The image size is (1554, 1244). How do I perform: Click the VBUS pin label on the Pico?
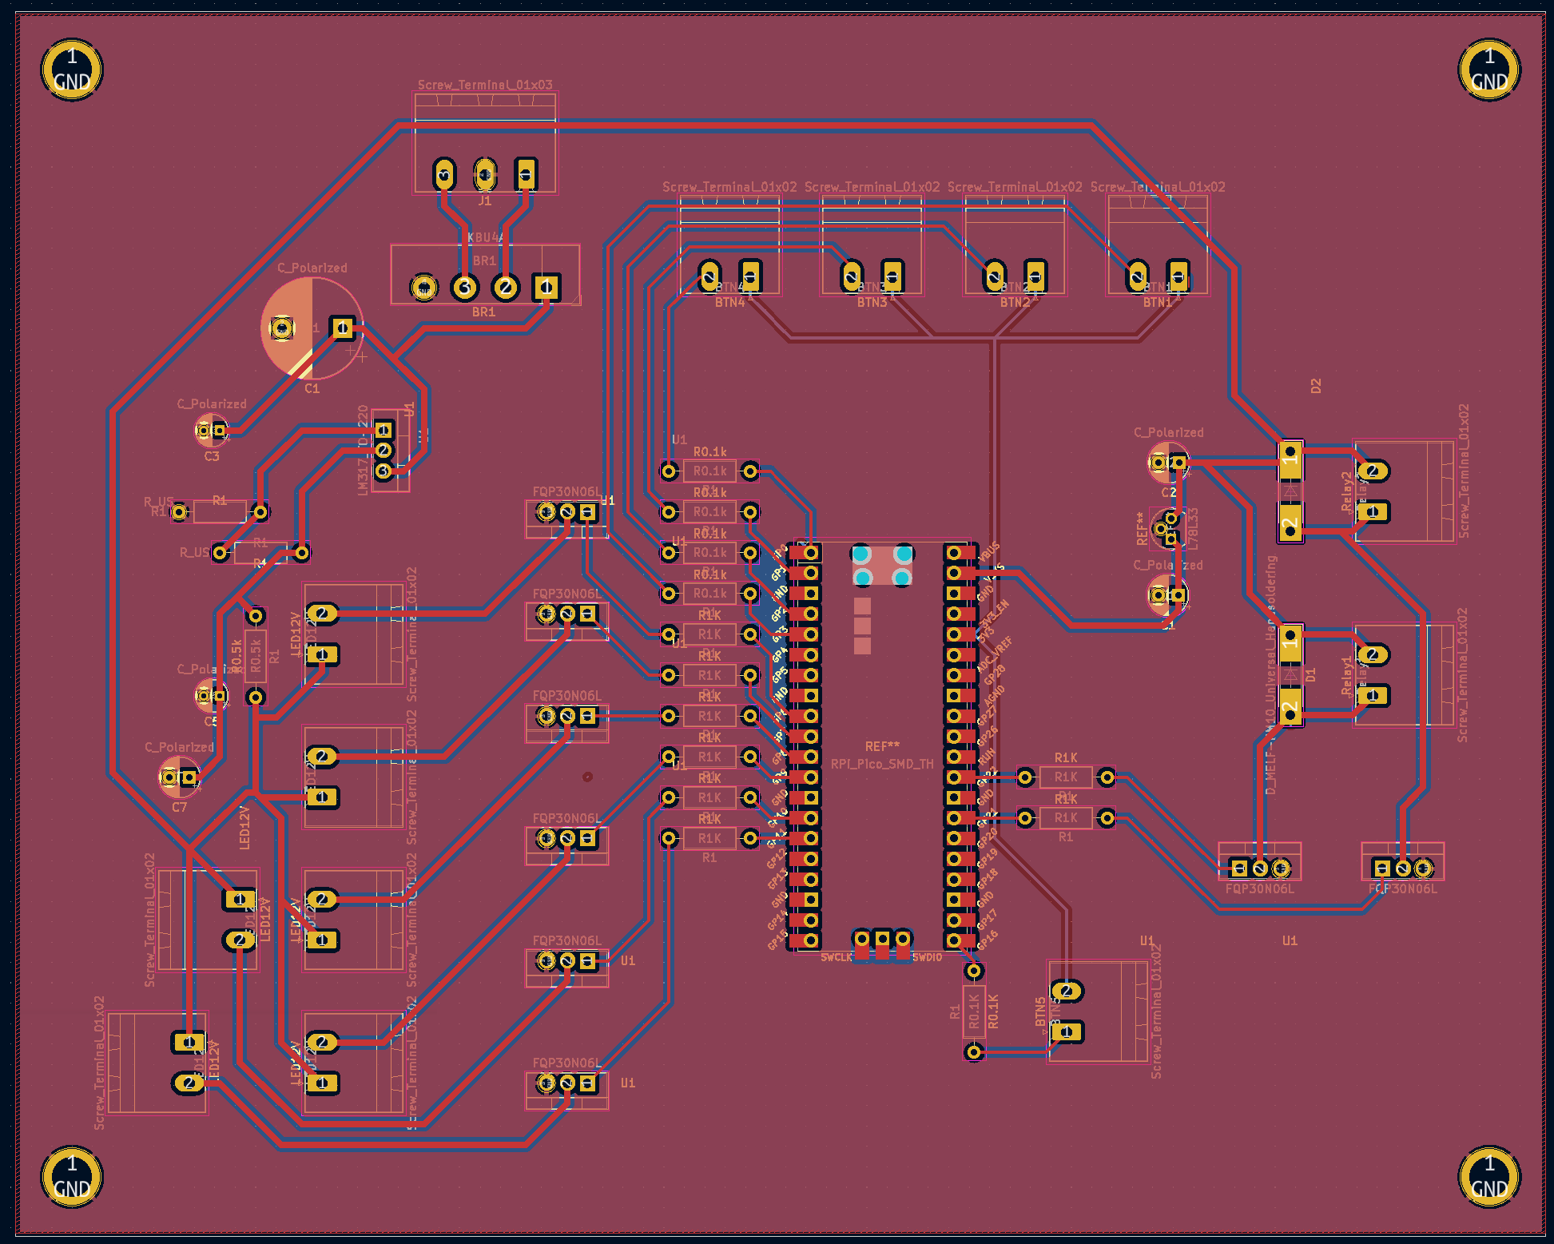coord(989,552)
